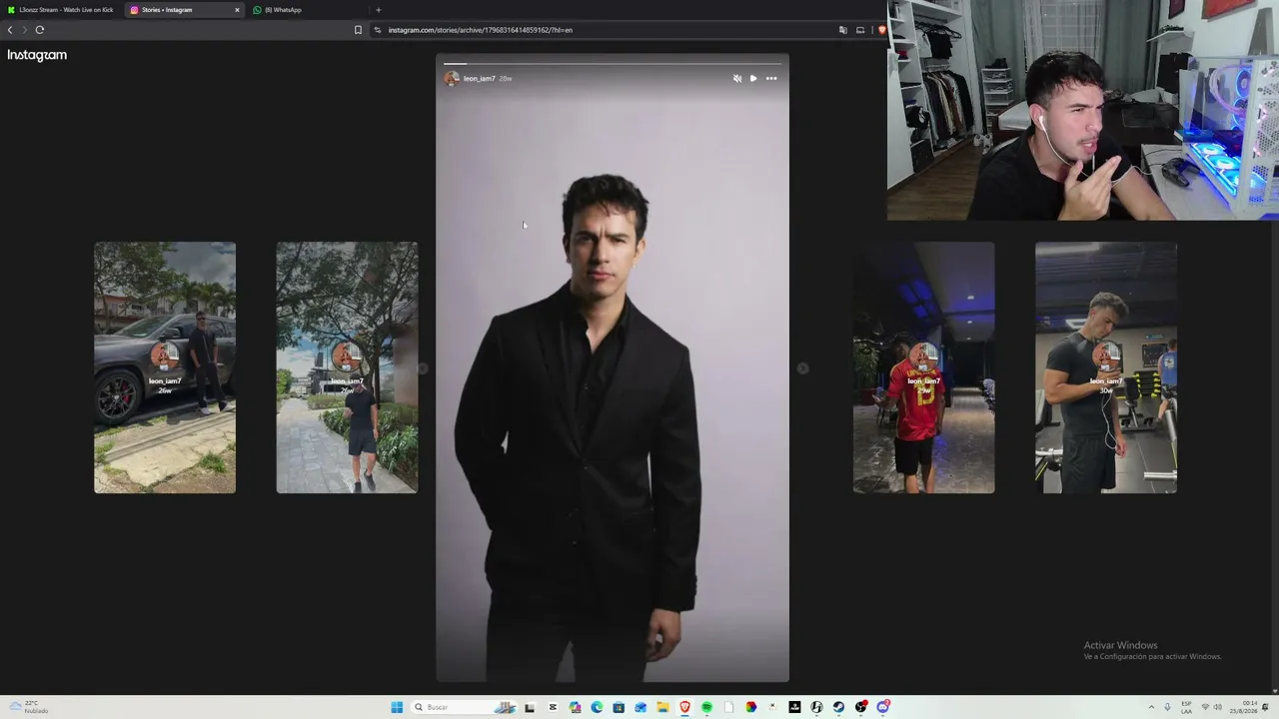The width and height of the screenshot is (1279, 719).
Task: Open the story three-dot options menu
Action: [771, 78]
